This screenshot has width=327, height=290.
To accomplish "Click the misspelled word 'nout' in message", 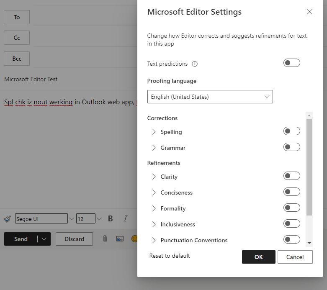I will 41,102.
